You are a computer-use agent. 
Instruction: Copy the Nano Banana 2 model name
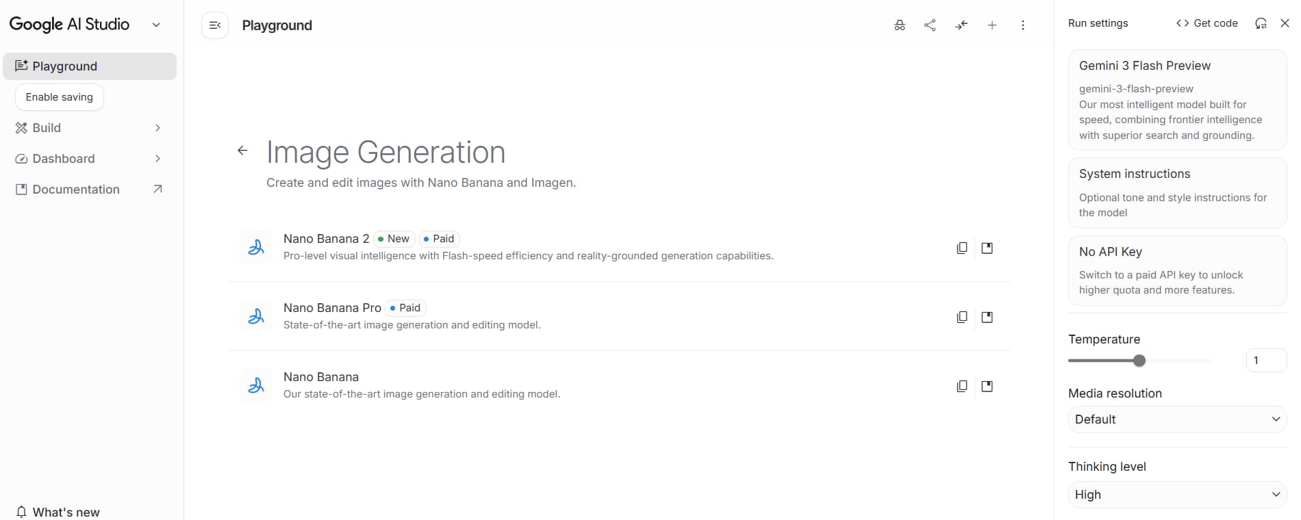962,248
